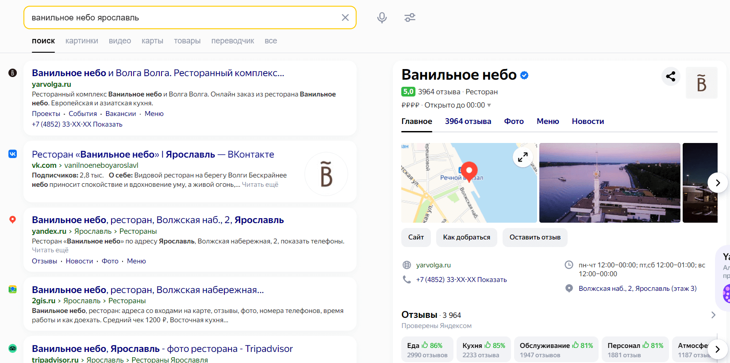Click the Оставить отзыв button
Image resolution: width=730 pixels, height=363 pixels.
coord(535,237)
